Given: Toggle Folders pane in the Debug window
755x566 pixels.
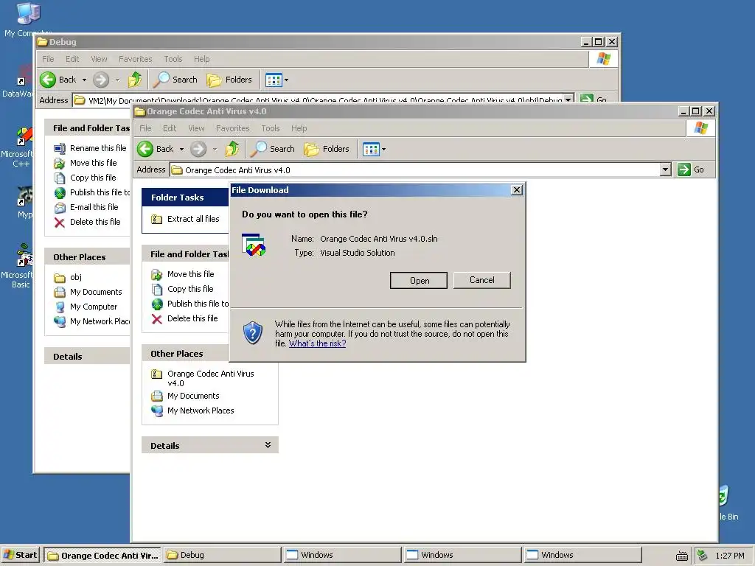Looking at the screenshot, I should (x=229, y=80).
